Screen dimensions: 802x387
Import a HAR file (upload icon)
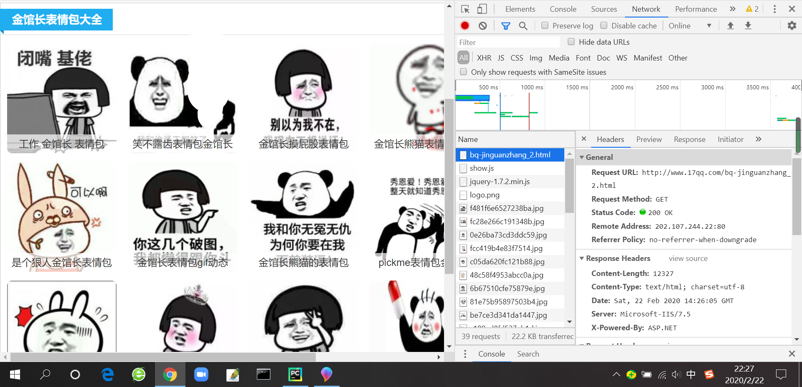(730, 25)
